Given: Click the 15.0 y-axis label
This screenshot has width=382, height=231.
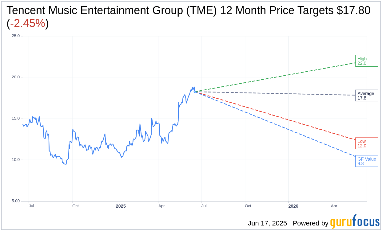Looking at the screenshot, I should coord(16,118).
